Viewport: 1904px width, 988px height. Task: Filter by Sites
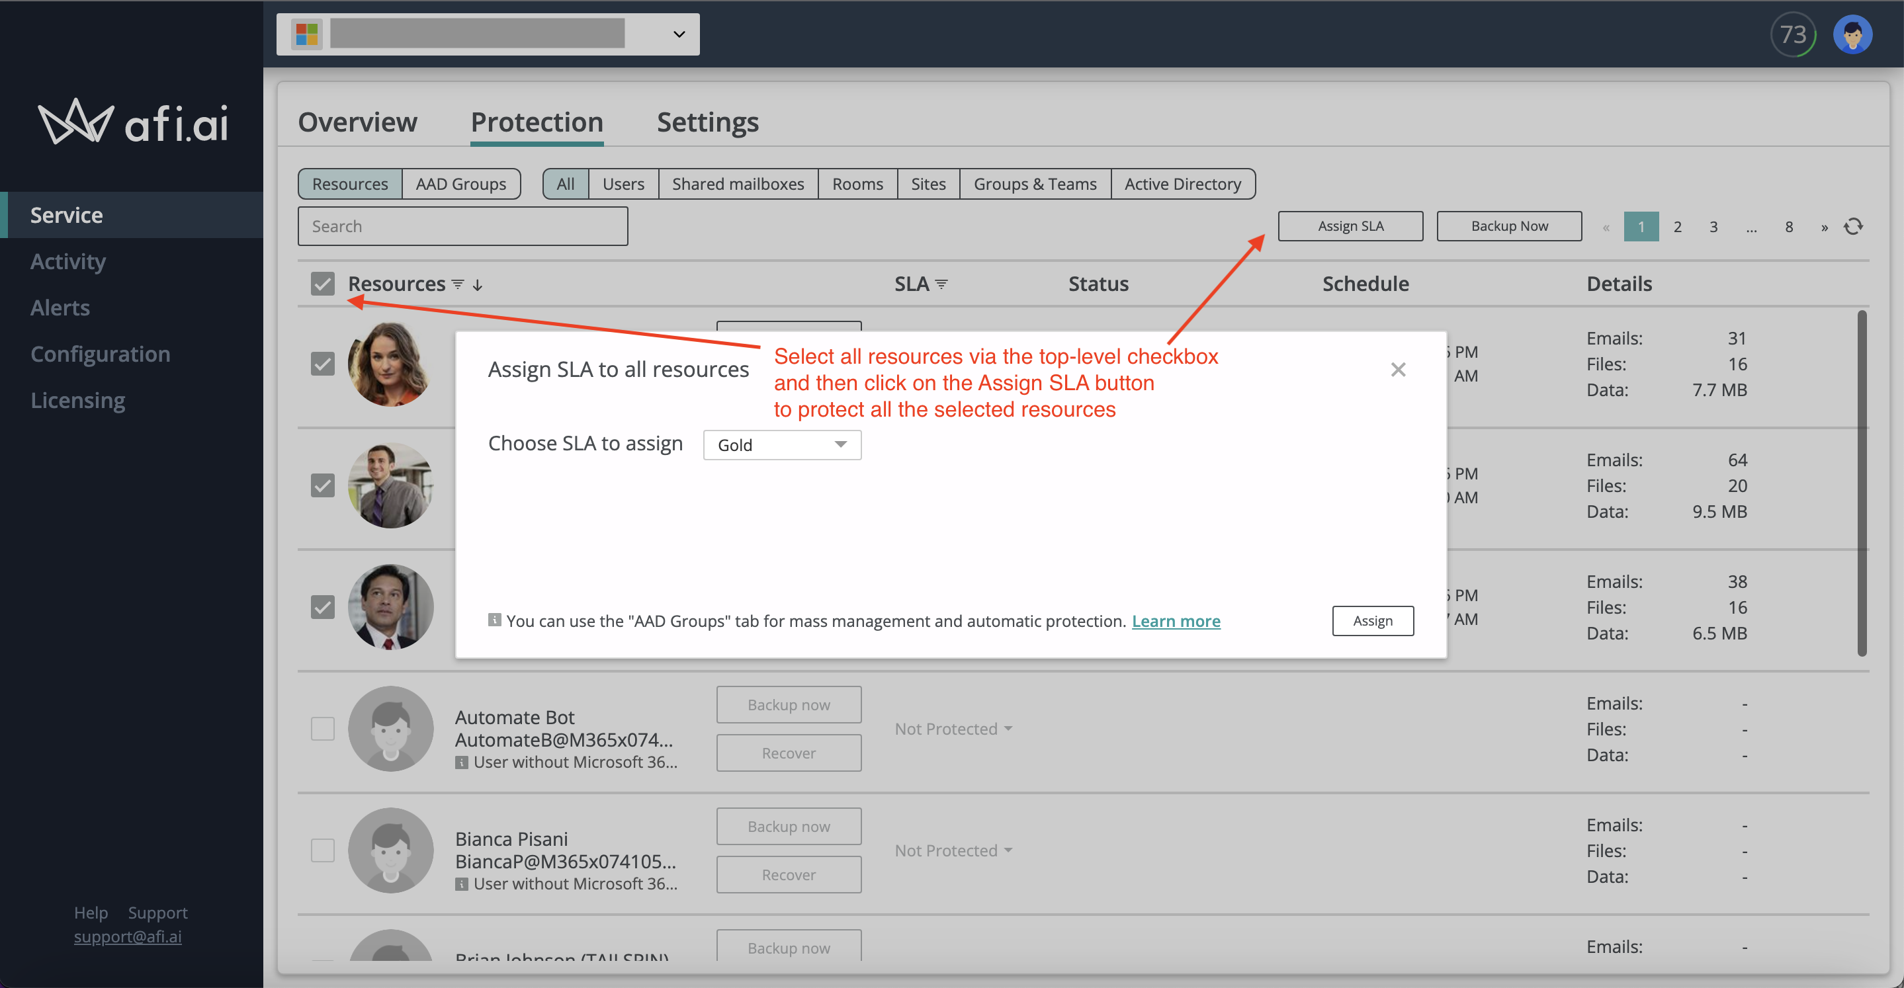pyautogui.click(x=928, y=184)
